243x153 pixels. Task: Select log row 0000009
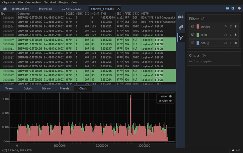coord(88,40)
